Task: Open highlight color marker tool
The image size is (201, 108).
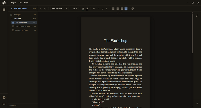Action: pyautogui.click(x=87, y=9)
